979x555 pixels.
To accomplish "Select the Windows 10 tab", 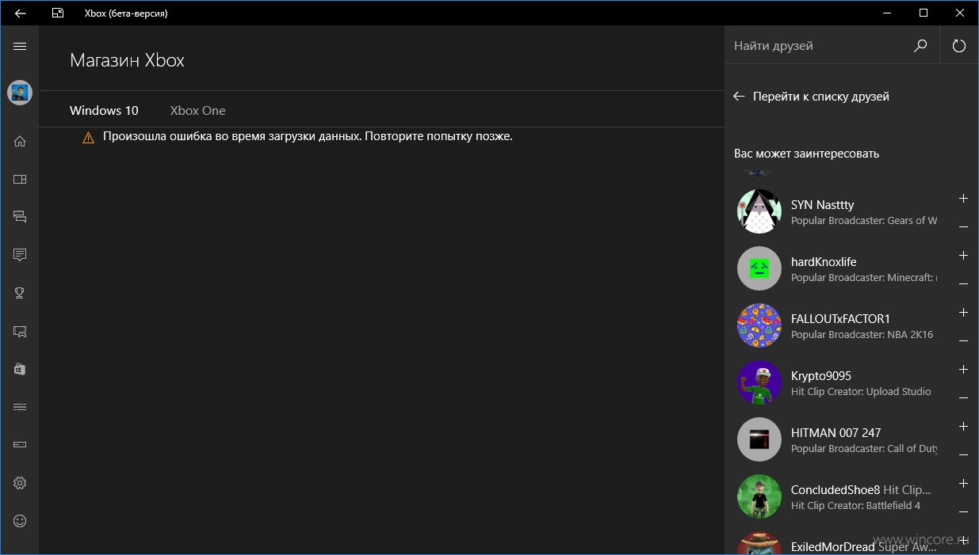I will click(x=104, y=110).
